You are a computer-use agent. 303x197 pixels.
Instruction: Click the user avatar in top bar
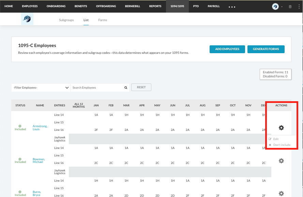[x=275, y=6]
